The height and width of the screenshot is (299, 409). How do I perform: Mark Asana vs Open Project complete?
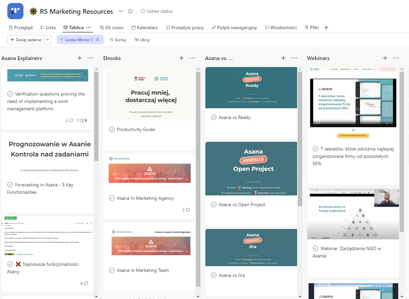click(214, 204)
